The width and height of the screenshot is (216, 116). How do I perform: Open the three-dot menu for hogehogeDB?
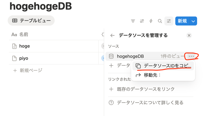point(191,56)
